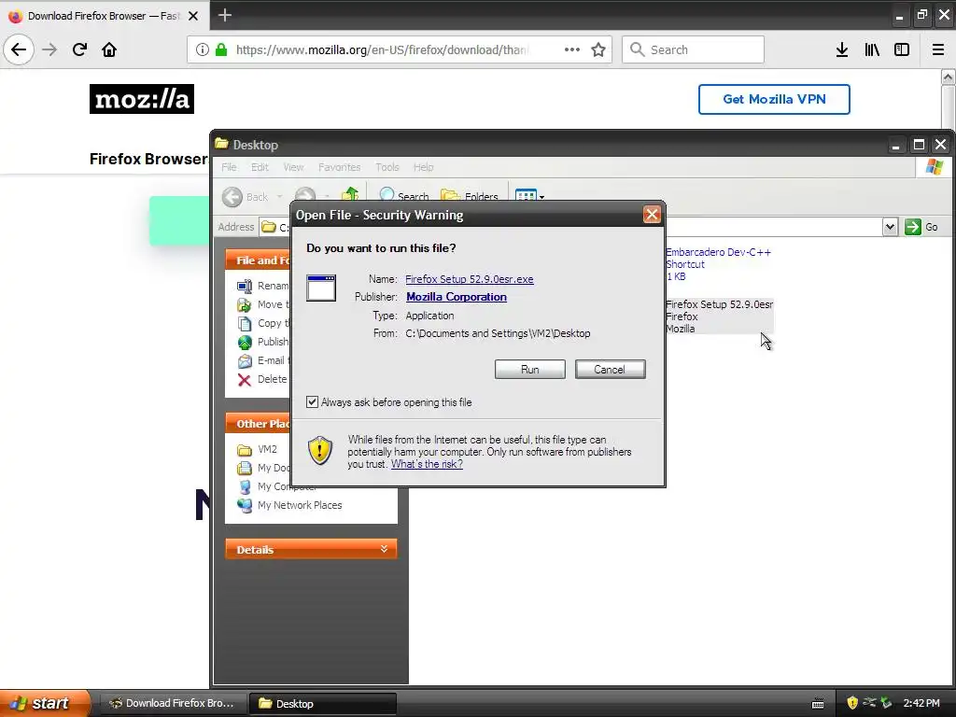Click Back button in Desktop explorer
Screen dimensions: 956x717
click(246, 196)
